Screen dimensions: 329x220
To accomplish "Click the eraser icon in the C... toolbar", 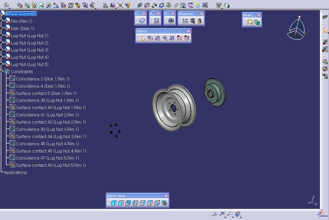I will coord(142,21).
